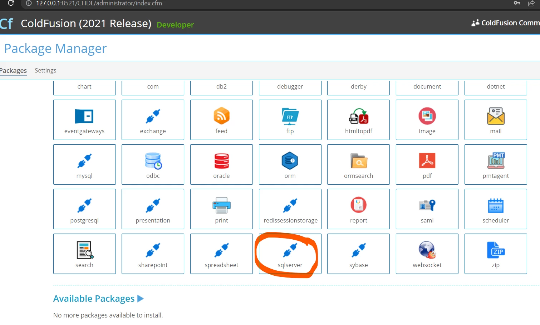Open the presentation package icon
This screenshot has height=325, width=540.
click(x=153, y=205)
